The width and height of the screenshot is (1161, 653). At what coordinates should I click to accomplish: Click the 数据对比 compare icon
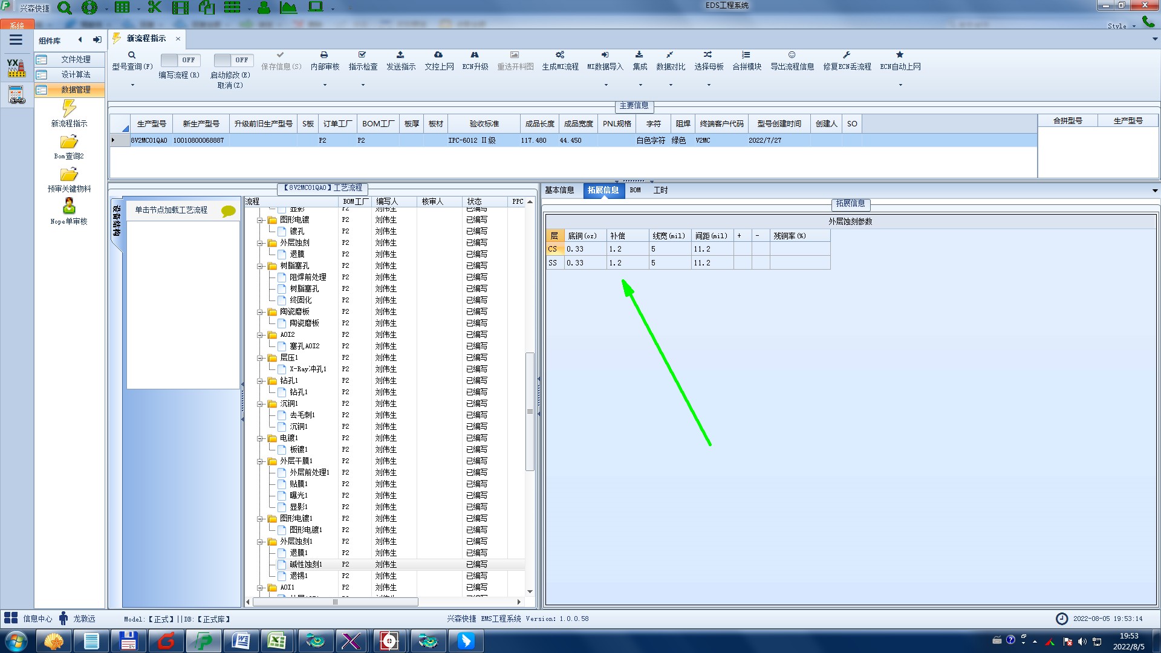tap(670, 55)
